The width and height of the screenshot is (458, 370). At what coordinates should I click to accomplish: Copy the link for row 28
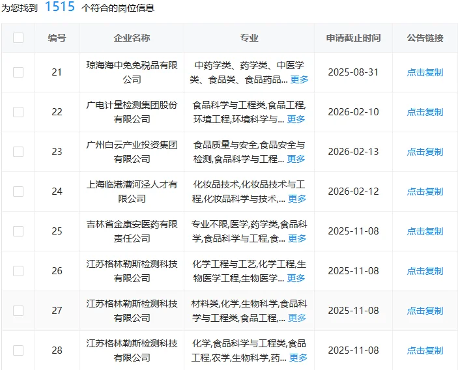[x=425, y=350]
